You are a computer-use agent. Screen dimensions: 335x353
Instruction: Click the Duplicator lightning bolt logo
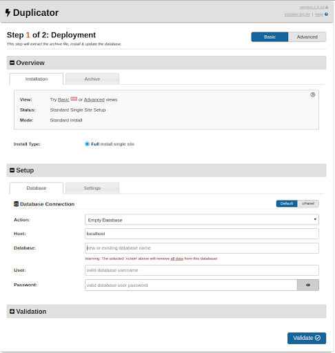(x=8, y=12)
